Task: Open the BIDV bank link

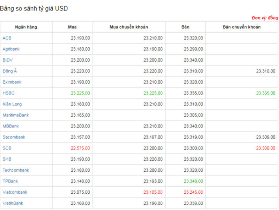Action: (x=8, y=60)
